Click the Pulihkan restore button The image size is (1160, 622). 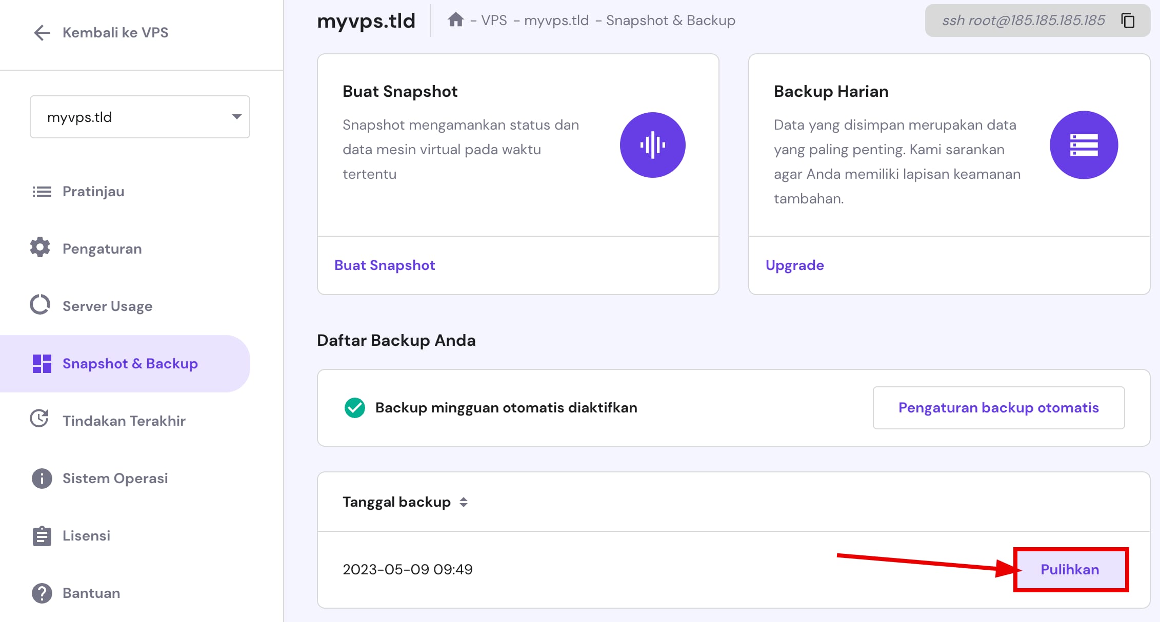[x=1070, y=569]
